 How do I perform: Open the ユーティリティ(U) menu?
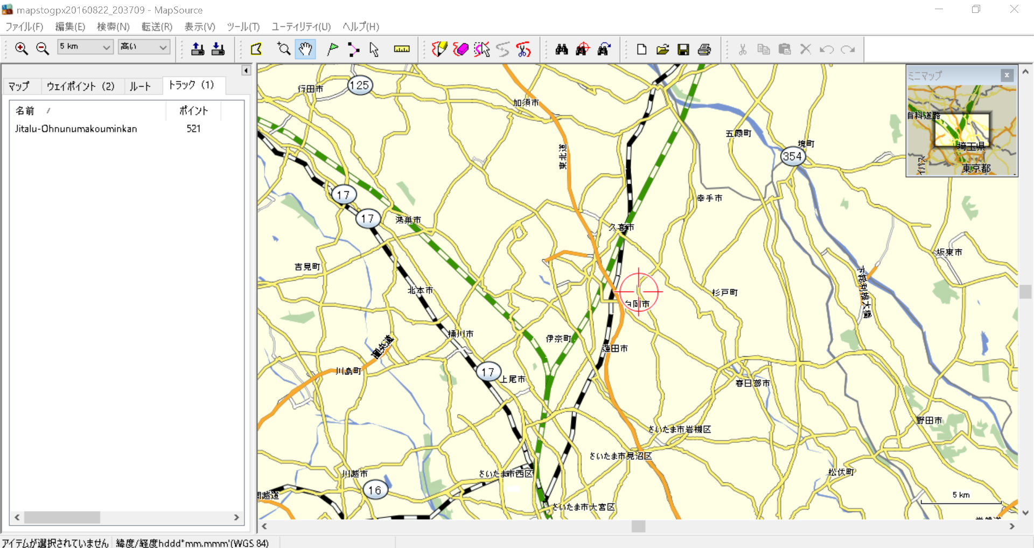coord(301,26)
